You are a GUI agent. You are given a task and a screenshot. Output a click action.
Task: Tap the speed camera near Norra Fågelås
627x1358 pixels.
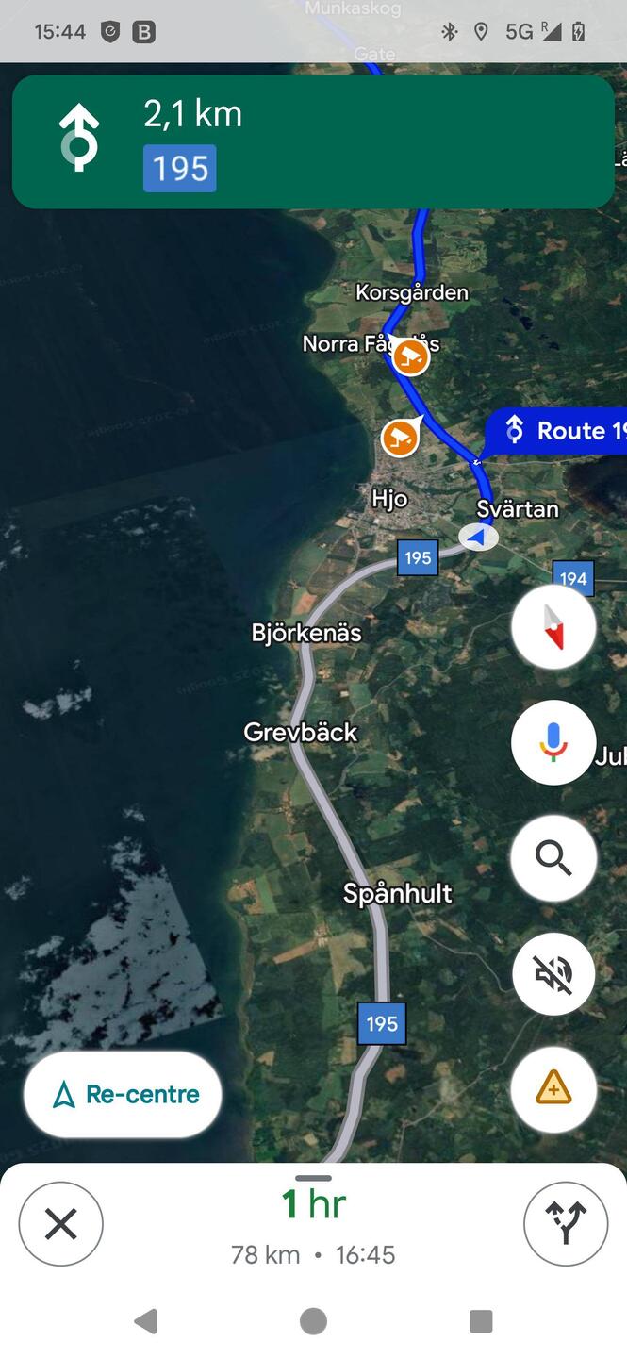pyautogui.click(x=410, y=357)
